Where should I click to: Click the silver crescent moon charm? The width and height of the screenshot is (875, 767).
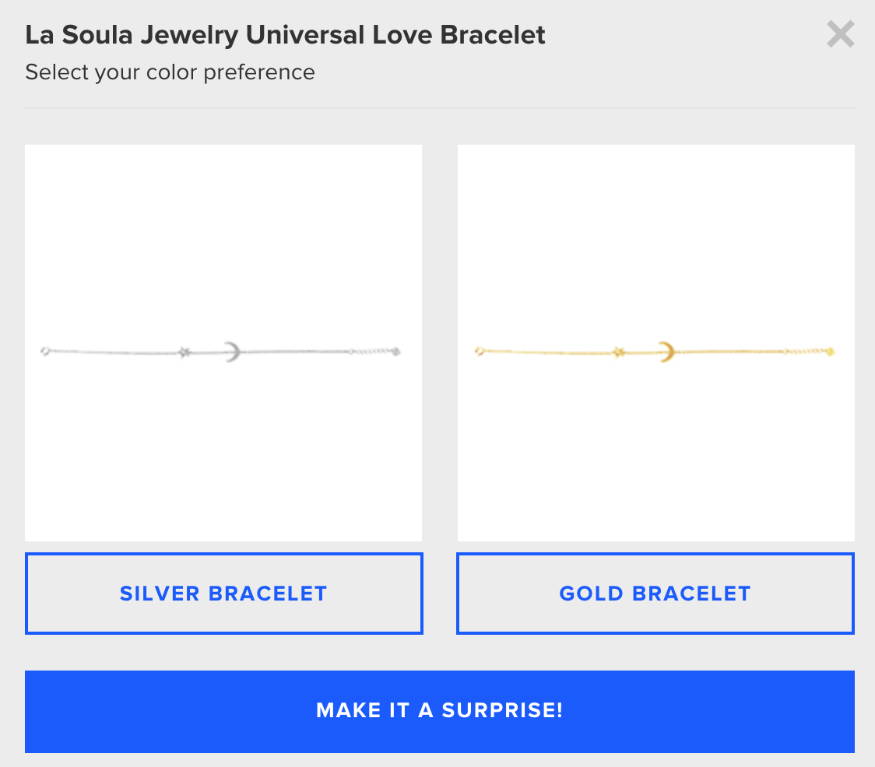(x=233, y=352)
